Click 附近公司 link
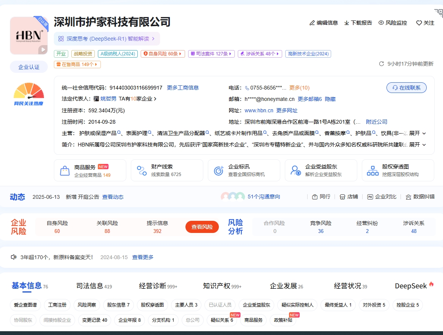The height and width of the screenshot is (335, 443). 377,121
